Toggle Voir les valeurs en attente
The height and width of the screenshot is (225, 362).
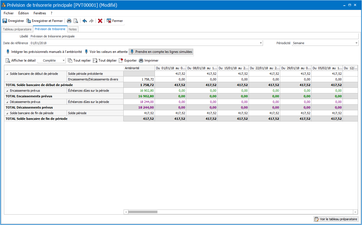point(106,52)
